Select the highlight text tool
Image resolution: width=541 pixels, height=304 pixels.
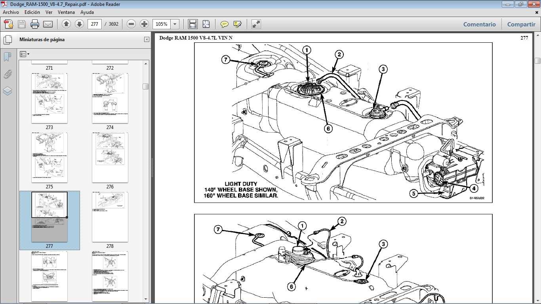click(x=238, y=24)
